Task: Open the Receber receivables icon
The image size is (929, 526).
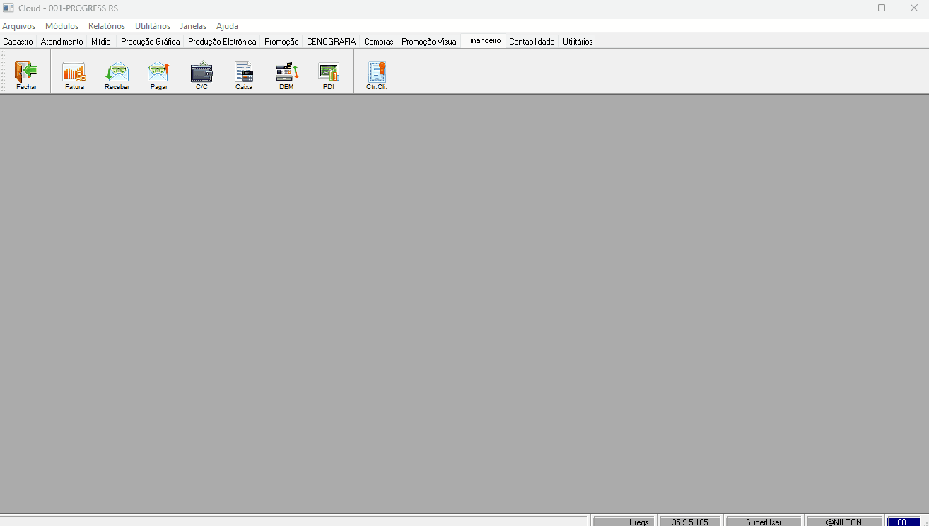Action: coord(117,72)
